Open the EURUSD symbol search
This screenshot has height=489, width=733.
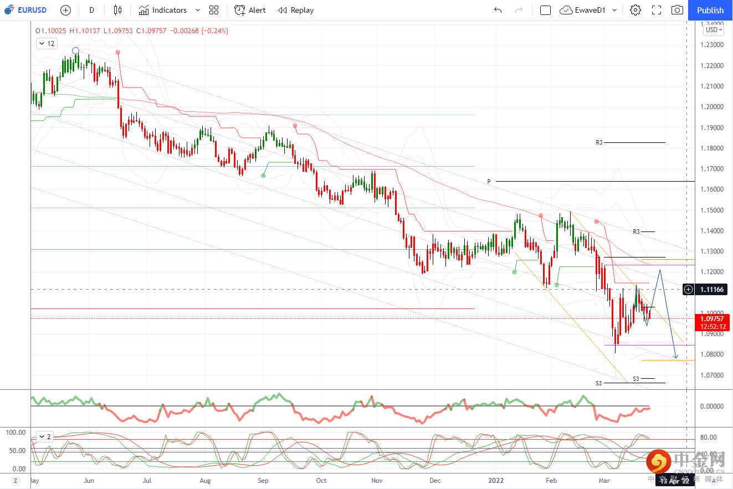[25, 10]
